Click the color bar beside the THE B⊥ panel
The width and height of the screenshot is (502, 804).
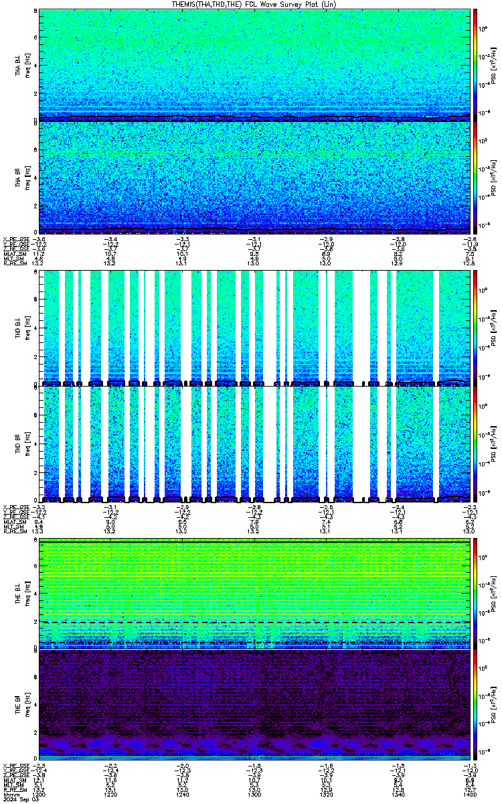coord(475,594)
